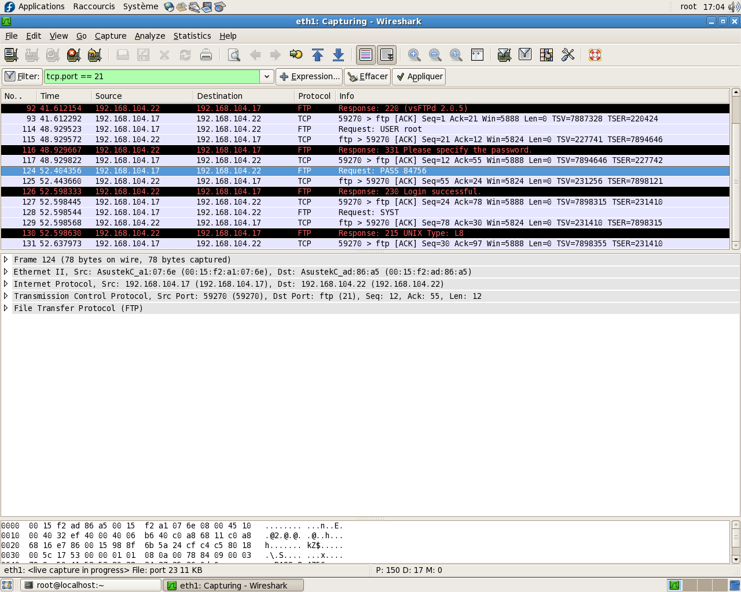Click the close capture file icon
Image resolution: width=741 pixels, height=592 pixels.
coord(164,55)
